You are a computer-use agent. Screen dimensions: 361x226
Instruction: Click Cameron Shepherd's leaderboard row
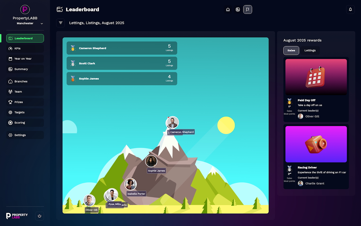[x=122, y=48]
